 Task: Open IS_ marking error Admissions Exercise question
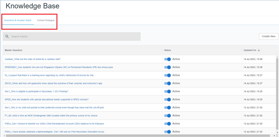pos(49,75)
